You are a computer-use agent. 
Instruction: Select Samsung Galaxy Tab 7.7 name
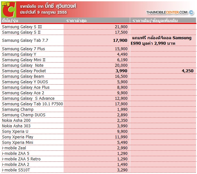[x=25, y=41]
